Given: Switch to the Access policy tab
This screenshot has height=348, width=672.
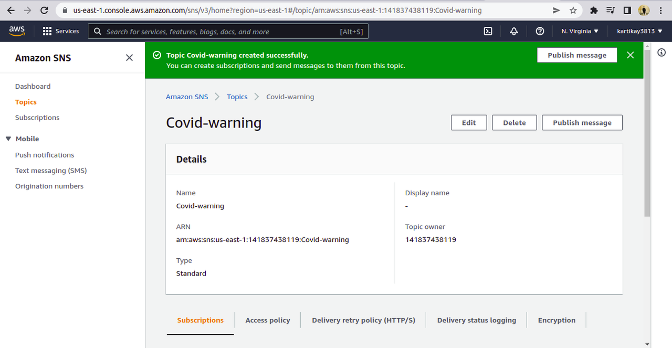Looking at the screenshot, I should pyautogui.click(x=268, y=320).
